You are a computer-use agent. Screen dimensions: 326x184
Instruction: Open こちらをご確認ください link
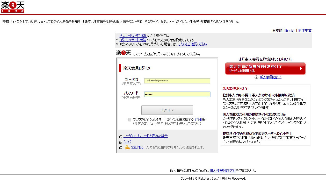[192, 44]
